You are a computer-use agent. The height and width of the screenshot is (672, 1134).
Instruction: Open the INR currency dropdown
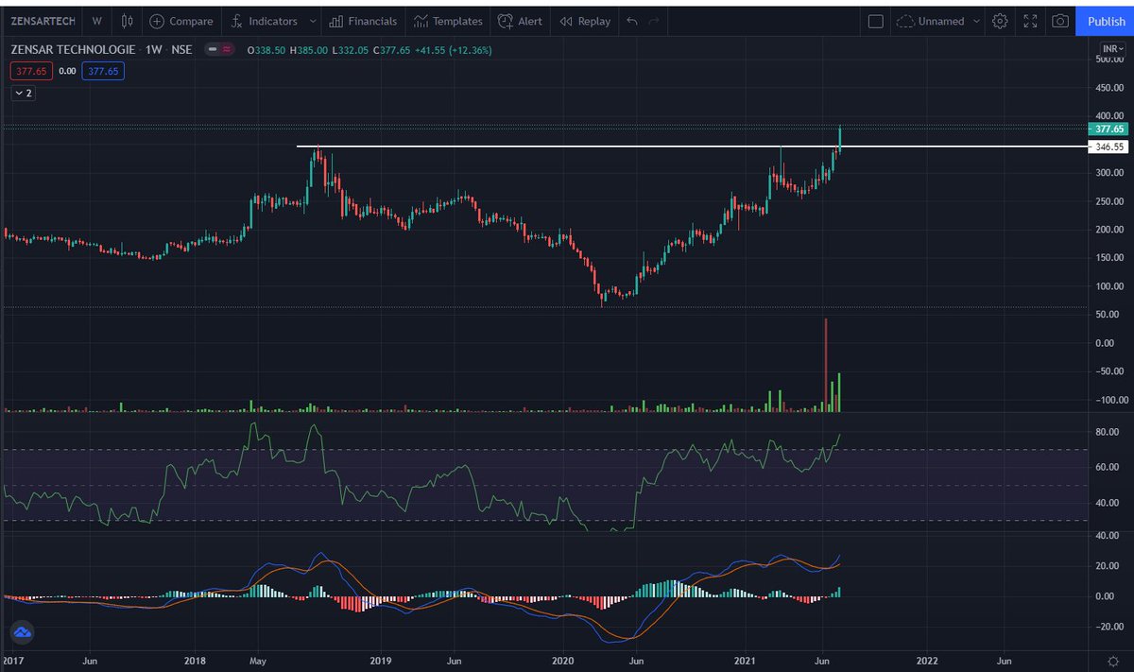[x=1112, y=49]
